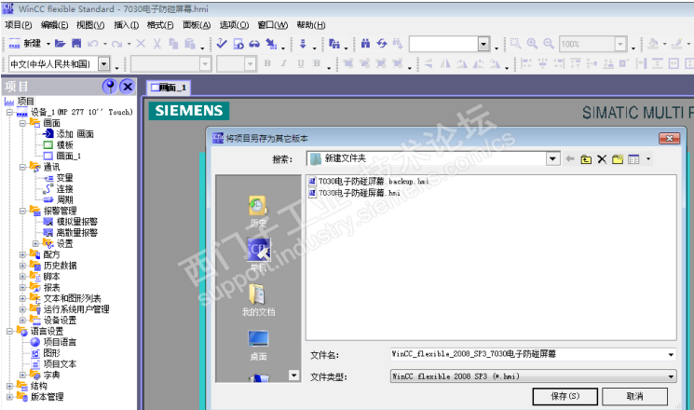Image resolution: width=694 pixels, height=410 pixels.
Task: Switch to the 画面_1 tab
Action: [x=169, y=88]
